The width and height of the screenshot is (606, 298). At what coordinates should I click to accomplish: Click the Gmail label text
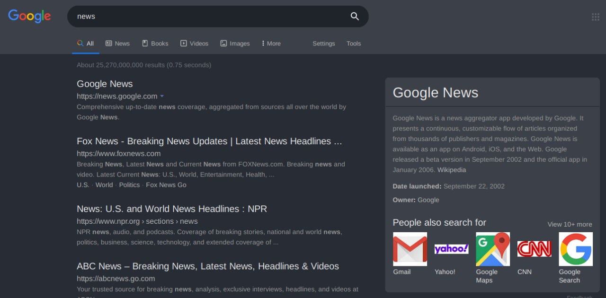coord(402,272)
